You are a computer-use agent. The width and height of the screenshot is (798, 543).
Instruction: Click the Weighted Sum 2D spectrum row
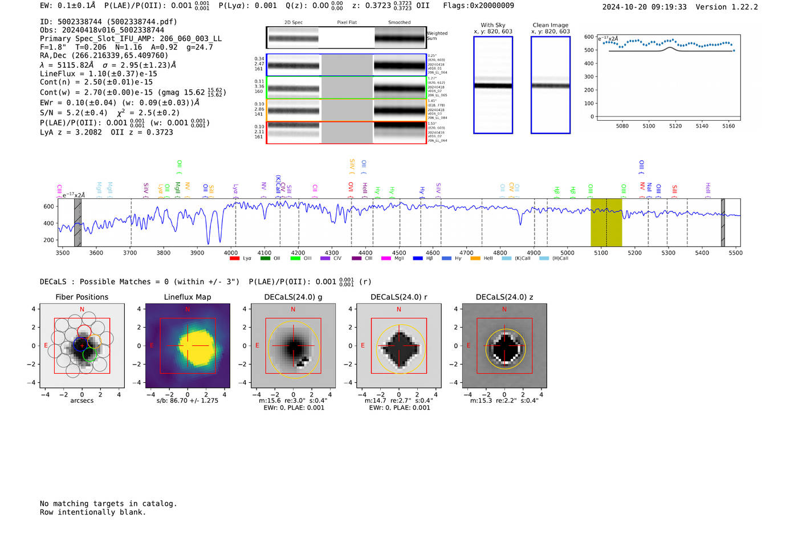coord(347,38)
